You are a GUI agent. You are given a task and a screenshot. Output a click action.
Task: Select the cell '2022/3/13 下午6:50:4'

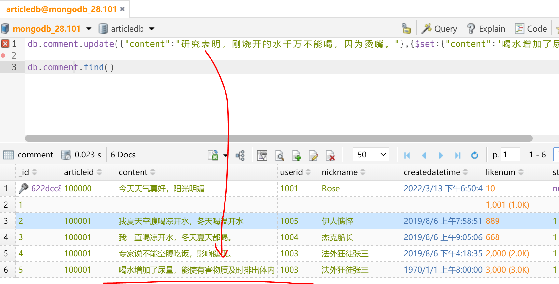point(442,189)
